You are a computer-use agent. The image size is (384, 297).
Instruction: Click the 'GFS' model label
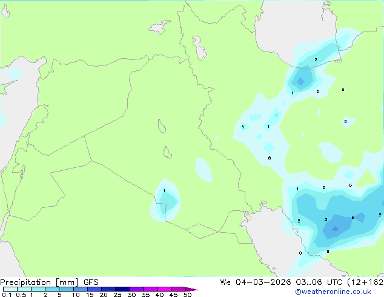pyautogui.click(x=91, y=282)
